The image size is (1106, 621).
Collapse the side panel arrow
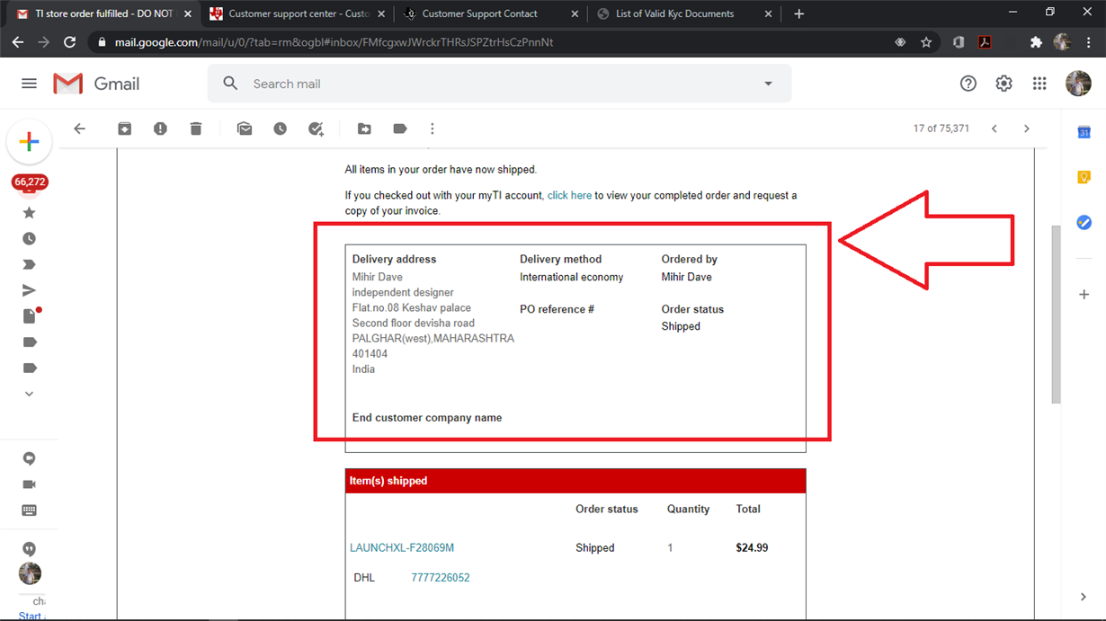coord(1084,597)
